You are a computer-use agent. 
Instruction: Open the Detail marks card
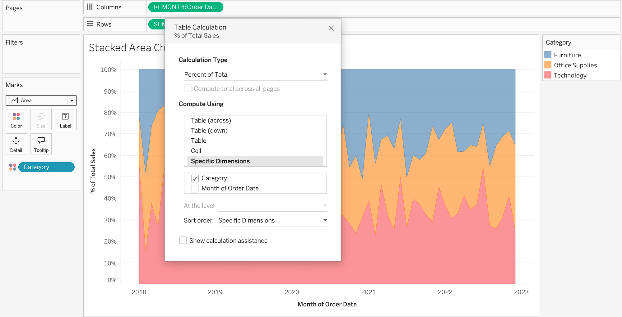pos(16,144)
